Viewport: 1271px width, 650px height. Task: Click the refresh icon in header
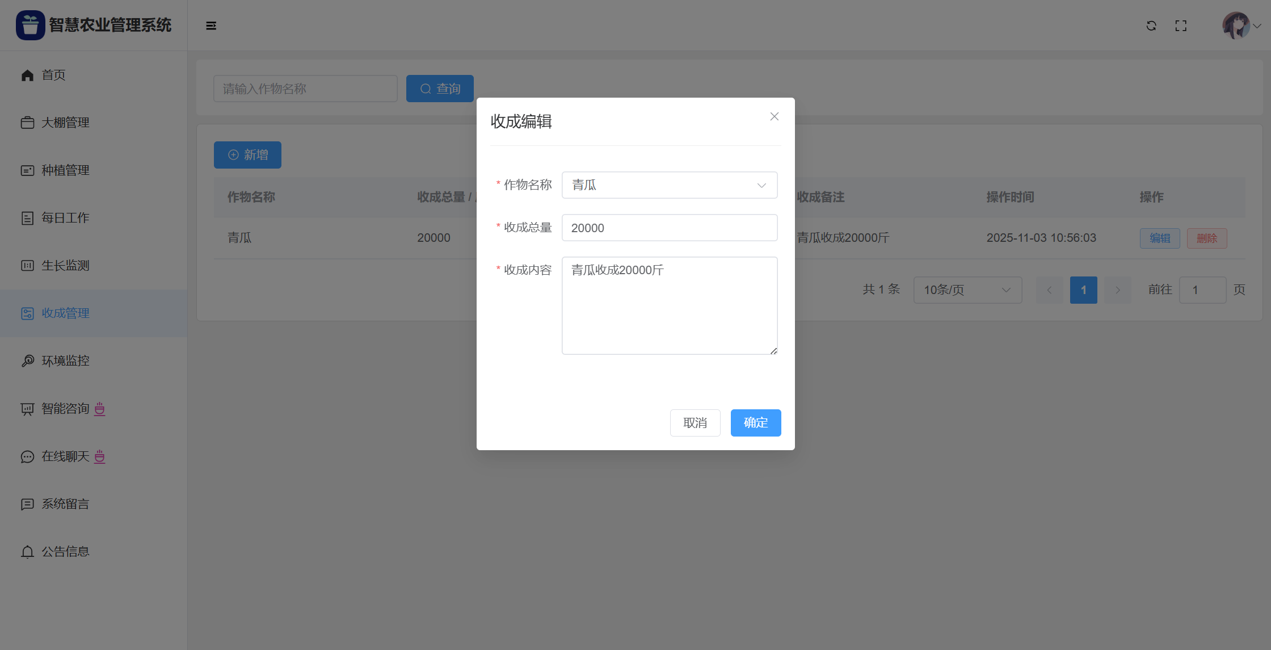click(1151, 26)
